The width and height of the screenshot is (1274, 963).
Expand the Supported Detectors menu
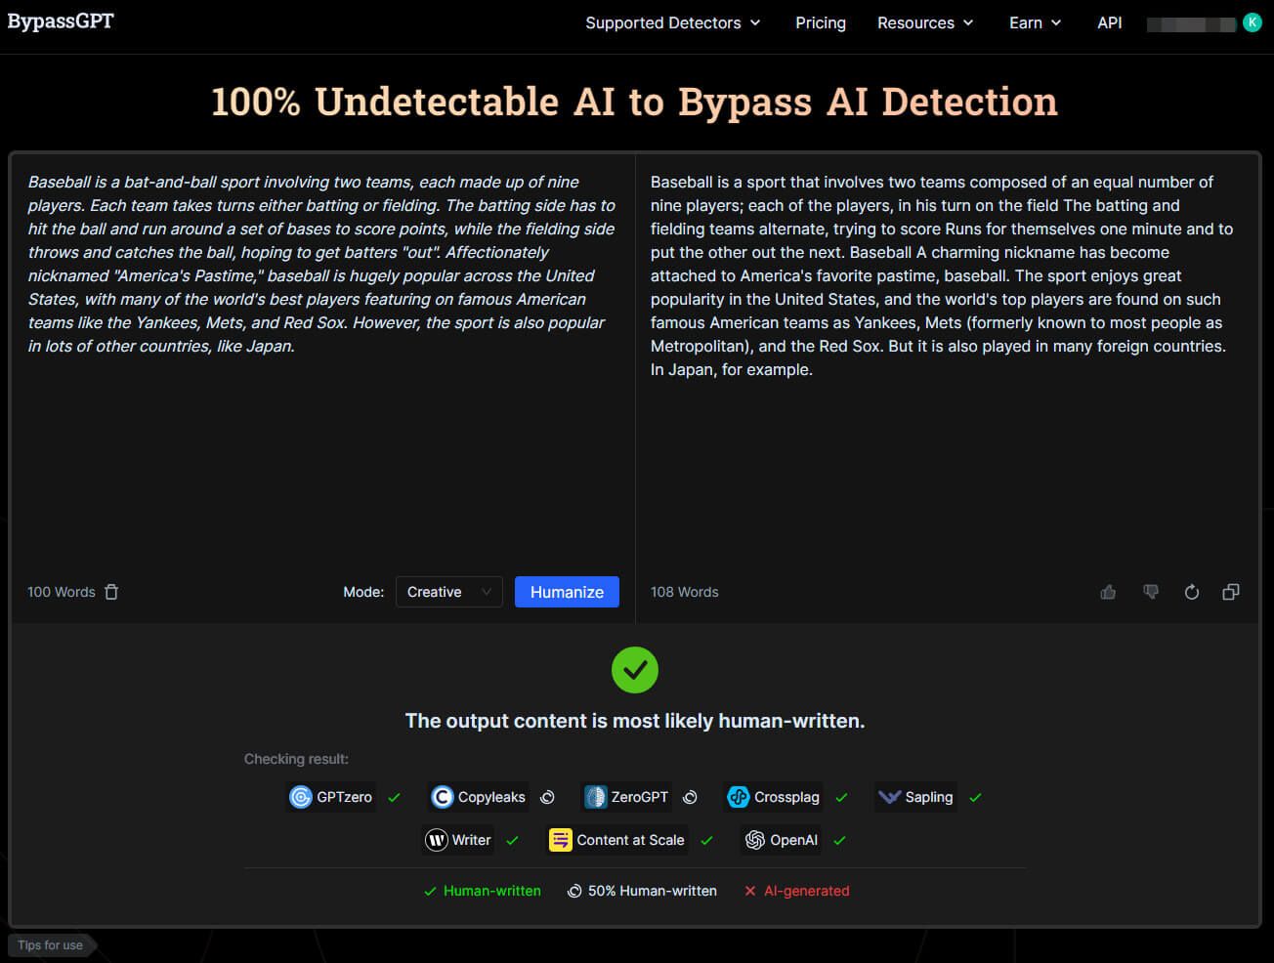click(672, 22)
